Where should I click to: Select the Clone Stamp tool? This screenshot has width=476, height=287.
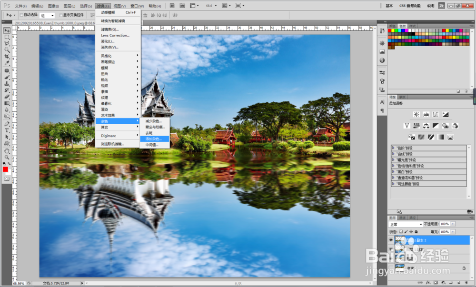tap(7, 84)
